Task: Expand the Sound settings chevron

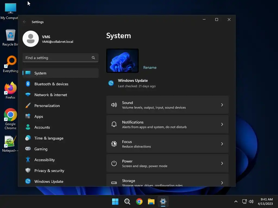Action: [222, 105]
